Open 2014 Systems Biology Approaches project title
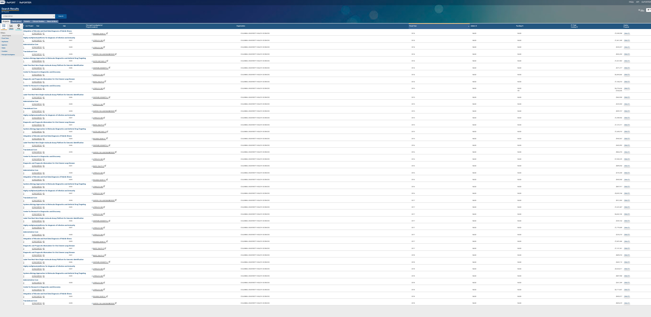The width and height of the screenshot is (651, 317). pyautogui.click(x=54, y=58)
